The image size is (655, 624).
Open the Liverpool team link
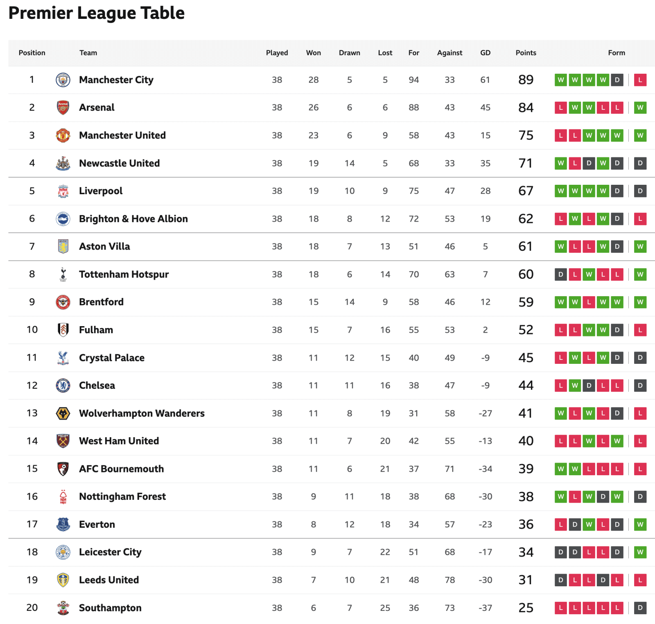tap(101, 191)
